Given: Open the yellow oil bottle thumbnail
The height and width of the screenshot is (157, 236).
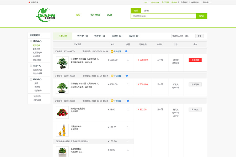Looking at the screenshot, I should [62, 130].
